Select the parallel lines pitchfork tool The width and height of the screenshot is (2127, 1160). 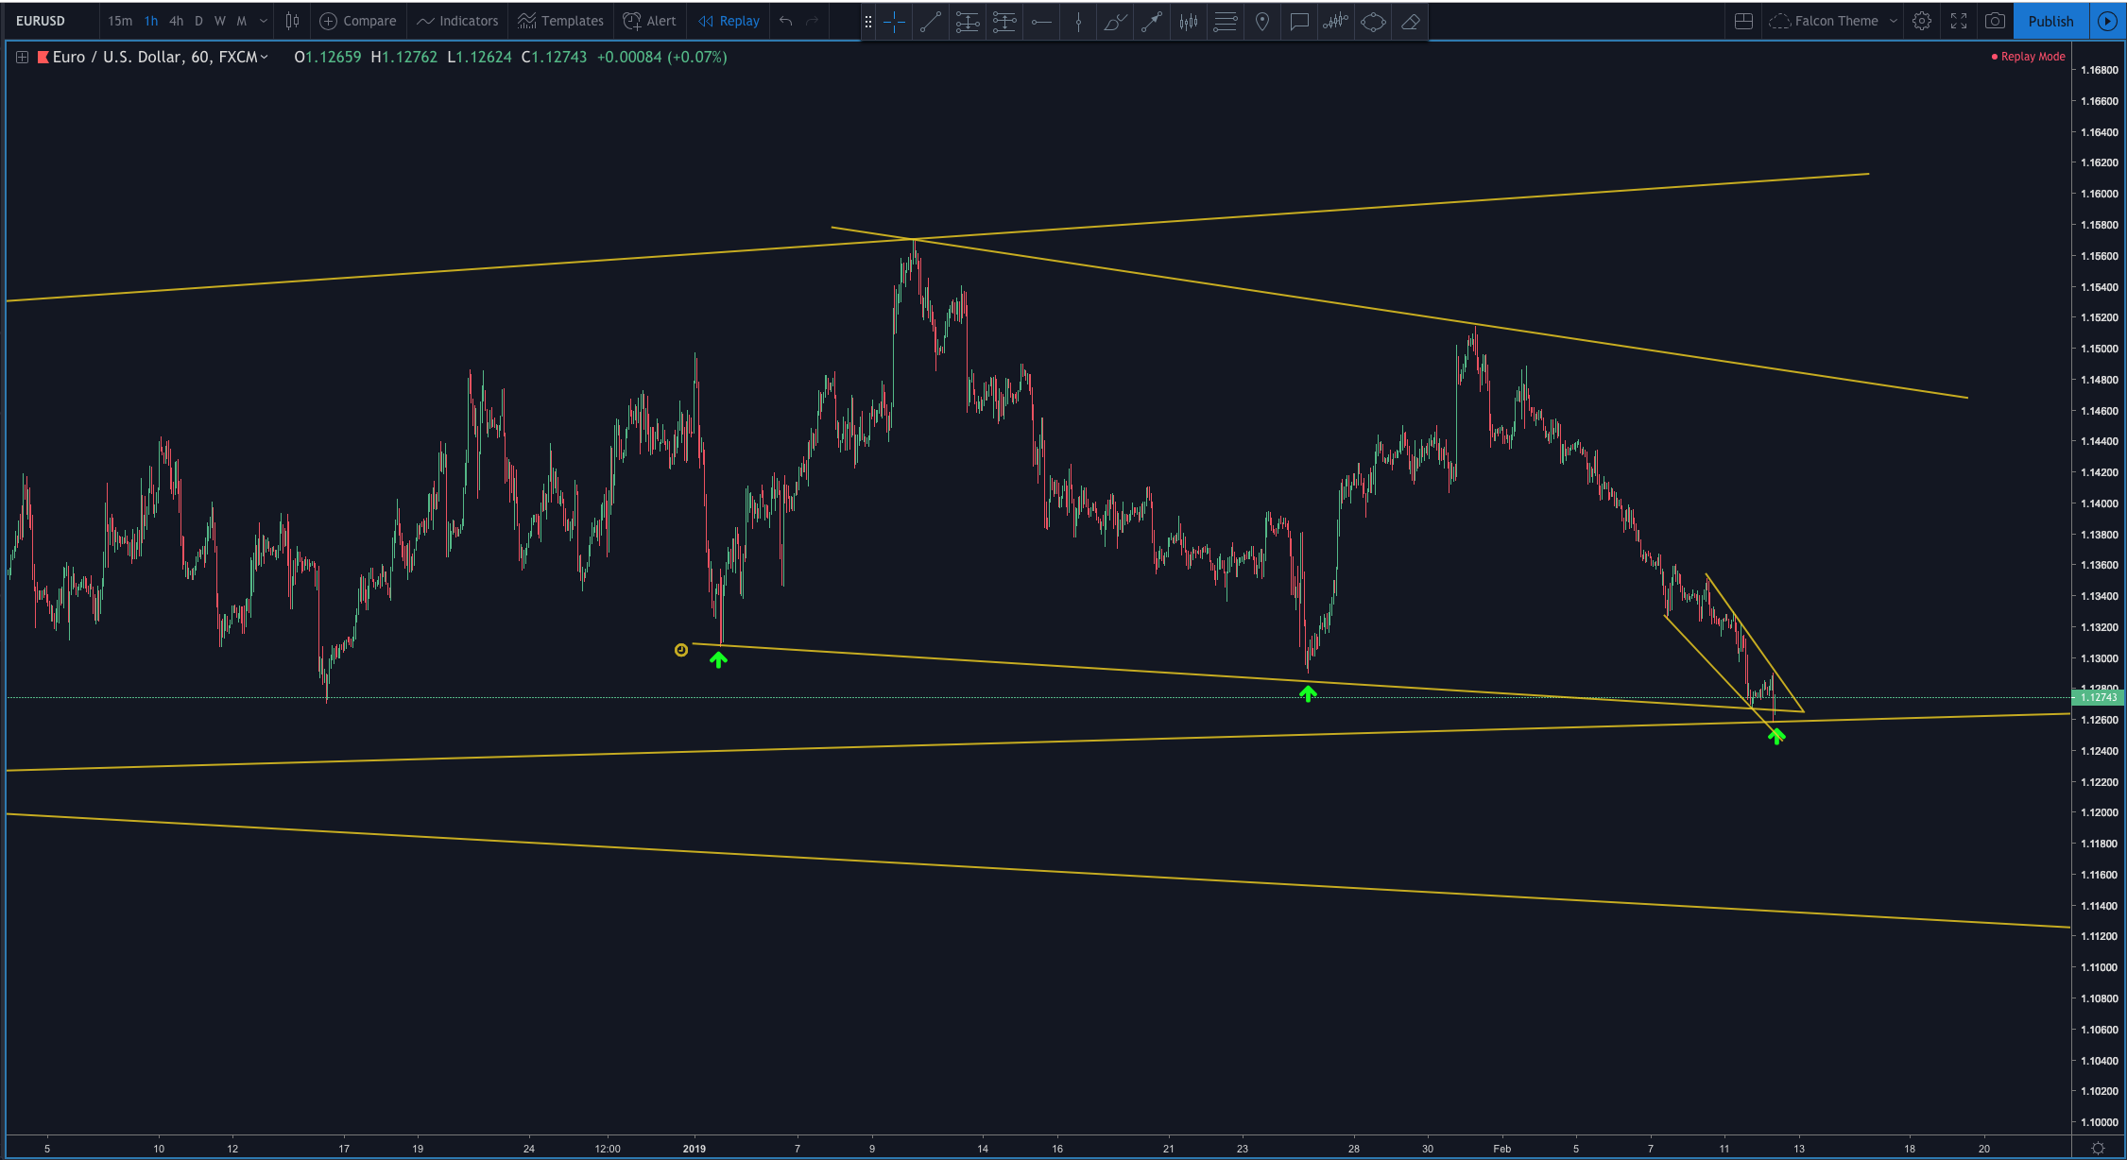1226,22
